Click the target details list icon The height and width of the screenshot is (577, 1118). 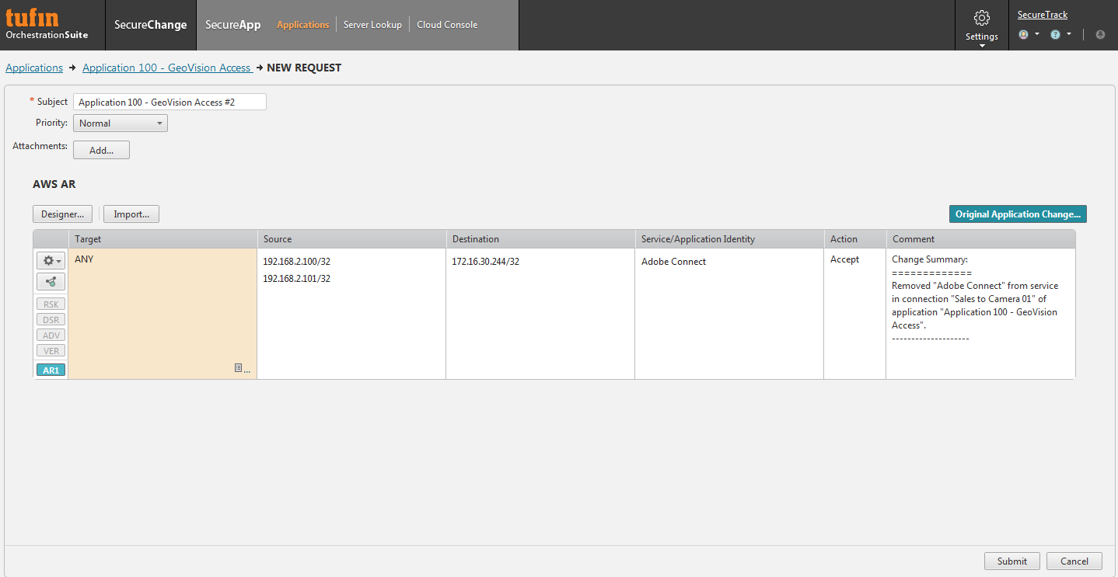click(x=241, y=369)
